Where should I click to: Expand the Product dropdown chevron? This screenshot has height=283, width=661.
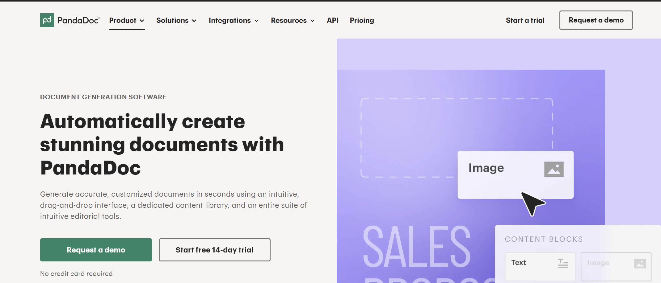click(x=142, y=21)
